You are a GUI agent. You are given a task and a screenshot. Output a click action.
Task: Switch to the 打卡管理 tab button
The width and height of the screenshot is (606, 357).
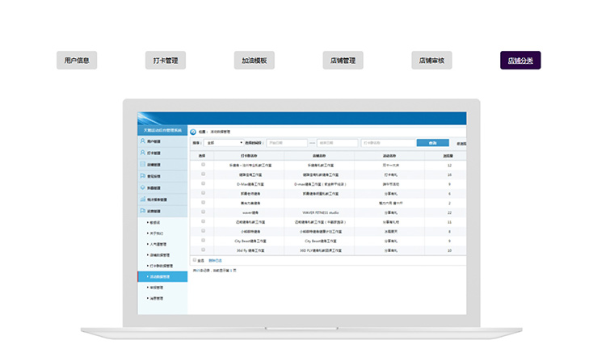166,61
